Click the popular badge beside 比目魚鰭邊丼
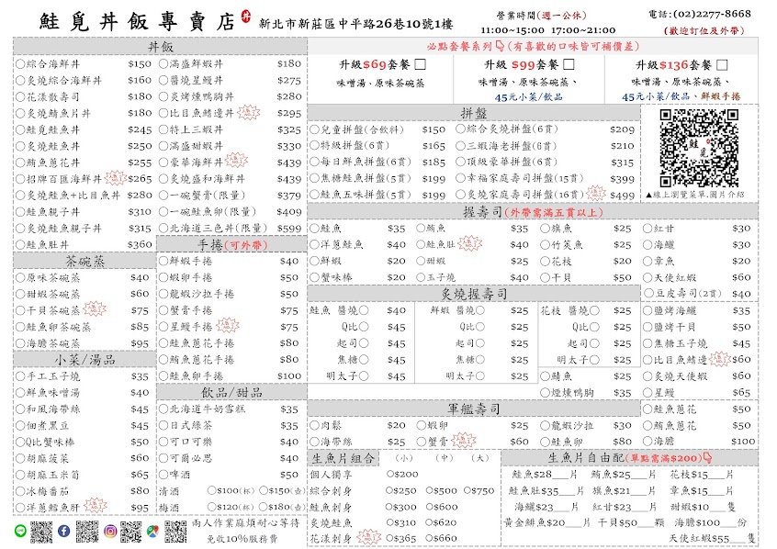The width and height of the screenshot is (777, 549). [249, 113]
